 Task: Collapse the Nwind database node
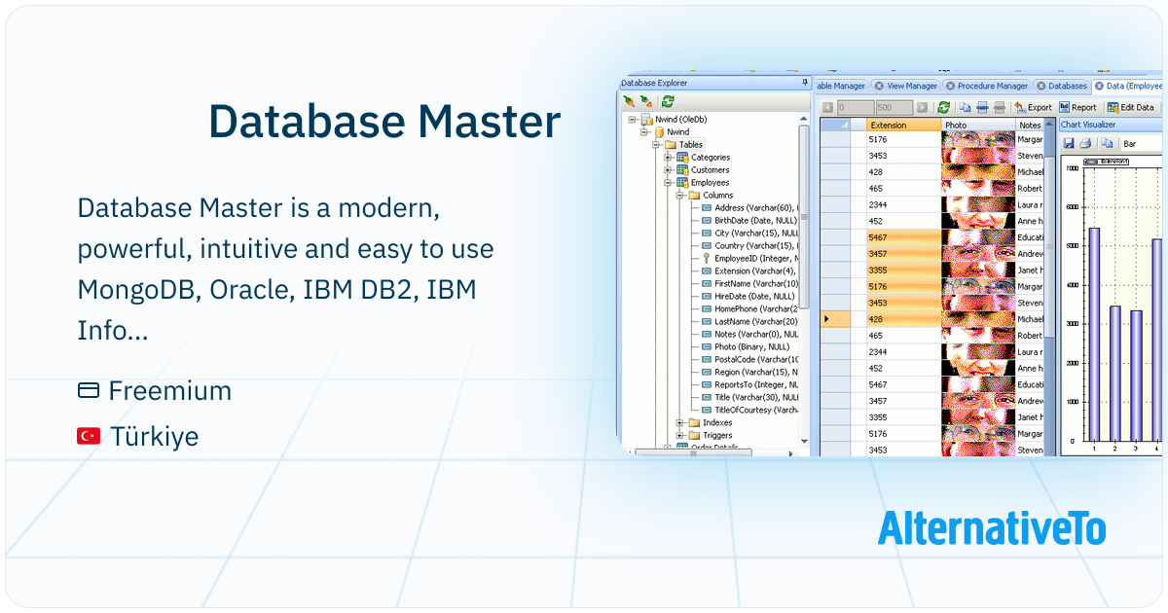coord(644,131)
